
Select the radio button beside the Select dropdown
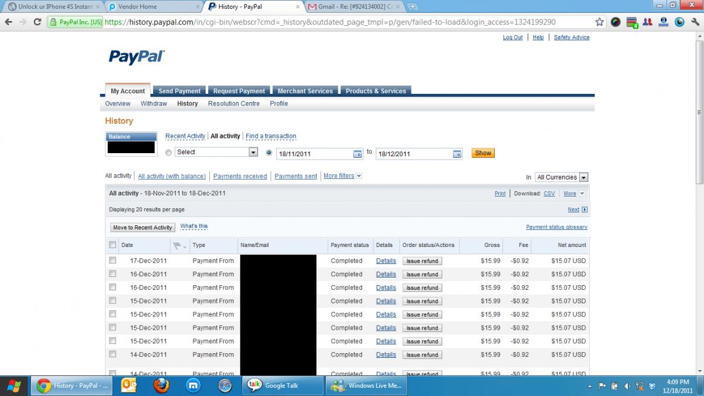click(x=169, y=153)
